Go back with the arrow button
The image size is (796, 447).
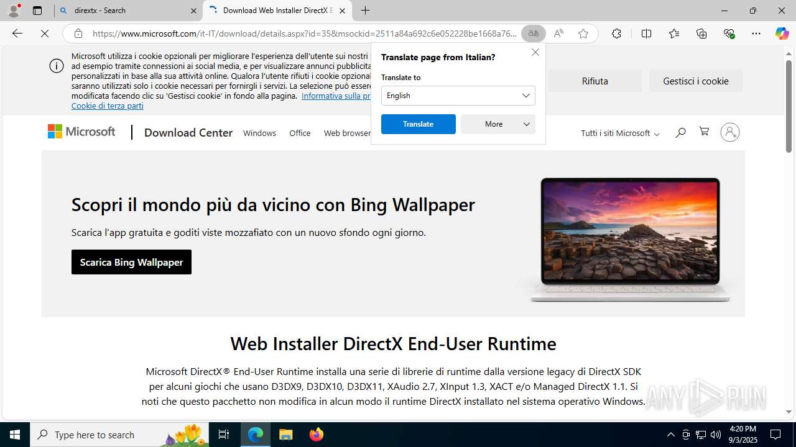[x=17, y=34]
